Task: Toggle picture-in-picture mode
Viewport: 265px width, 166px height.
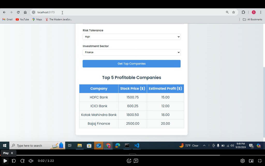Action: point(251,161)
